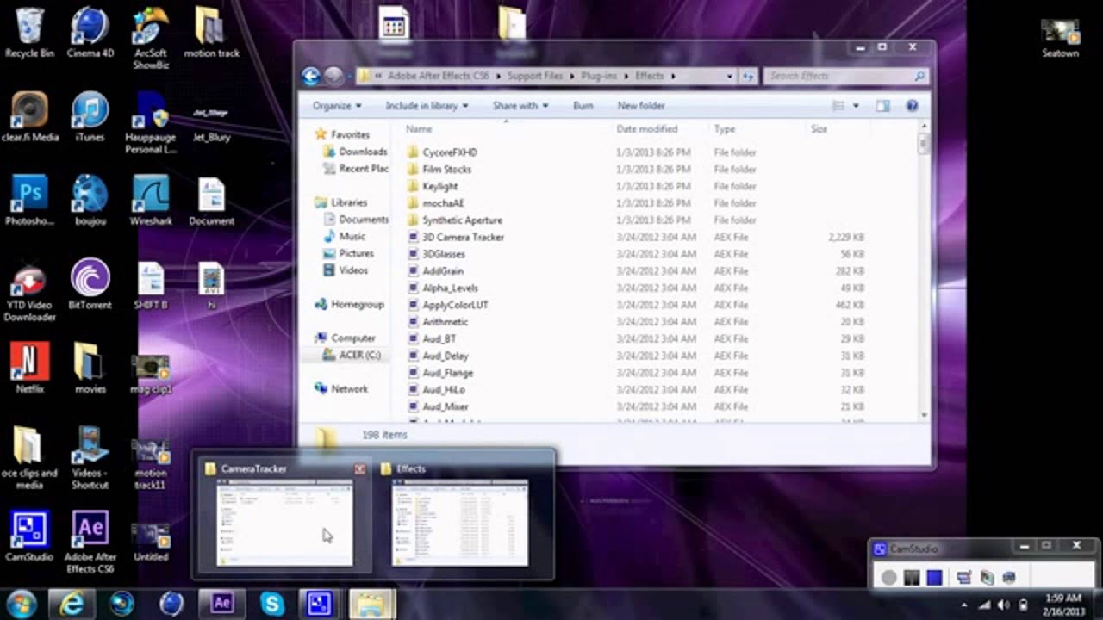Image resolution: width=1103 pixels, height=620 pixels.
Task: Toggle the Explorer preview pane button
Action: pos(882,106)
